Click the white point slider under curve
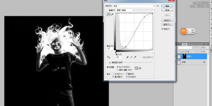 [x=153, y=53]
